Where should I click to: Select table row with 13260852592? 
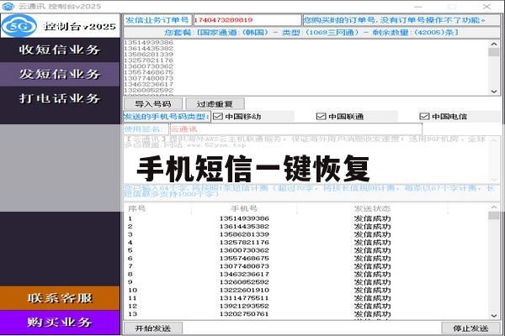[x=306, y=282]
